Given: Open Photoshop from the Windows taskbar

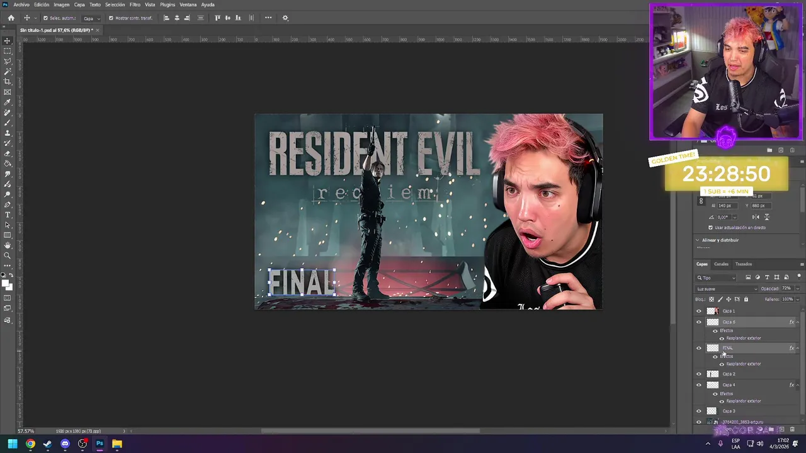Looking at the screenshot, I should click(99, 444).
